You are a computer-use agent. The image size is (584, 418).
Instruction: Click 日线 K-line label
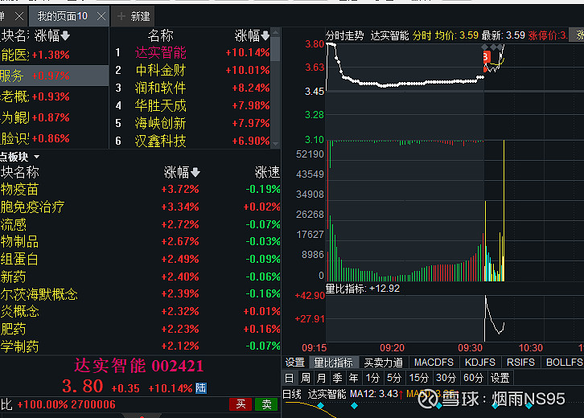pyautogui.click(x=294, y=394)
